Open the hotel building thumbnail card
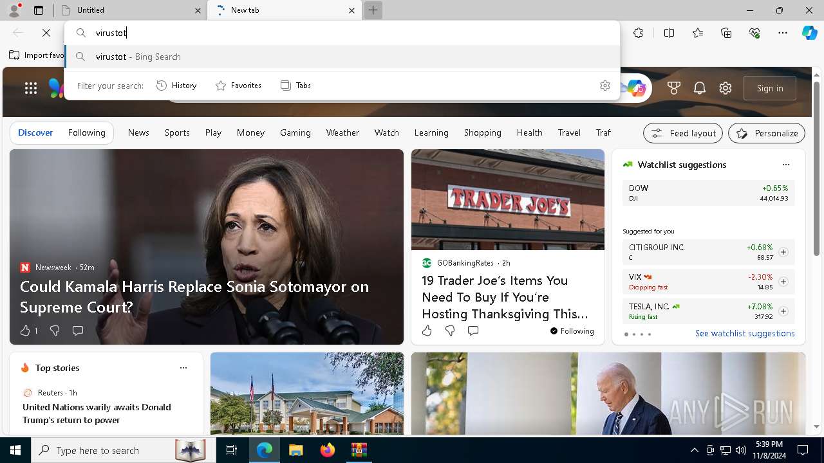Viewport: 824px width, 463px height. (x=307, y=394)
